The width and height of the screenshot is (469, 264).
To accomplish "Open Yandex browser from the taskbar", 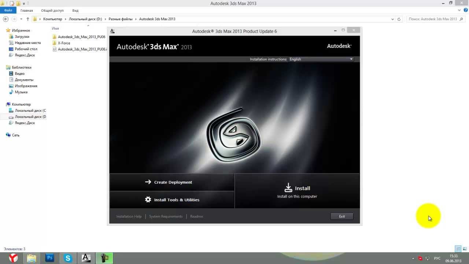I will pyautogui.click(x=14, y=258).
